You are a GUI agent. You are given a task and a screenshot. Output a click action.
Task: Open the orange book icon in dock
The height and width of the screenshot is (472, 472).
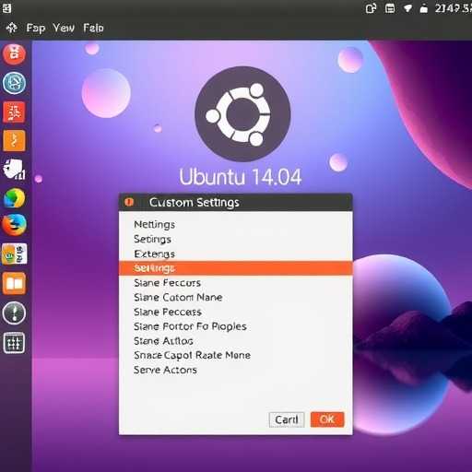tap(14, 283)
